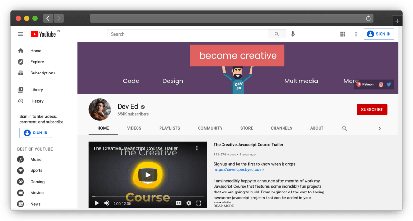The image size is (413, 221).
Task: Open the Patreon link on banner
Action: pyautogui.click(x=365, y=84)
